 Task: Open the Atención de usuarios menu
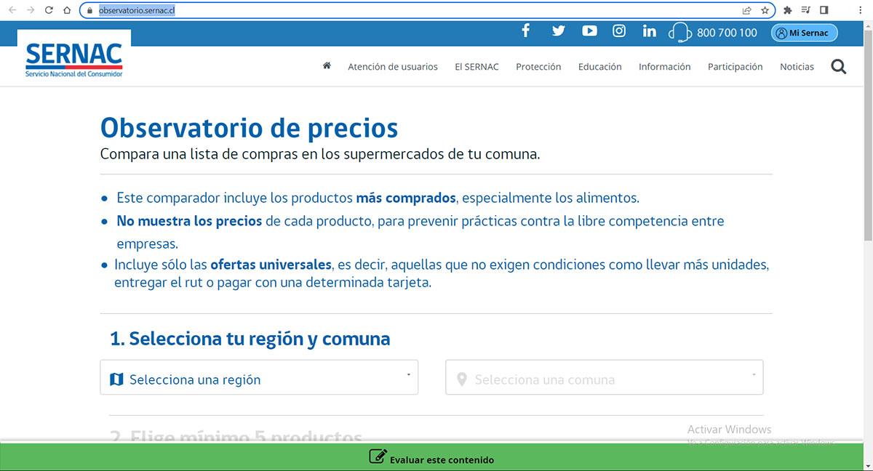(393, 66)
